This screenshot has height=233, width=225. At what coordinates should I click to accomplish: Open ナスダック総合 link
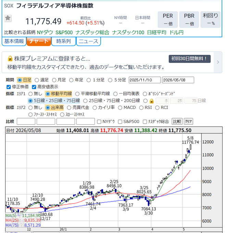(x=92, y=33)
